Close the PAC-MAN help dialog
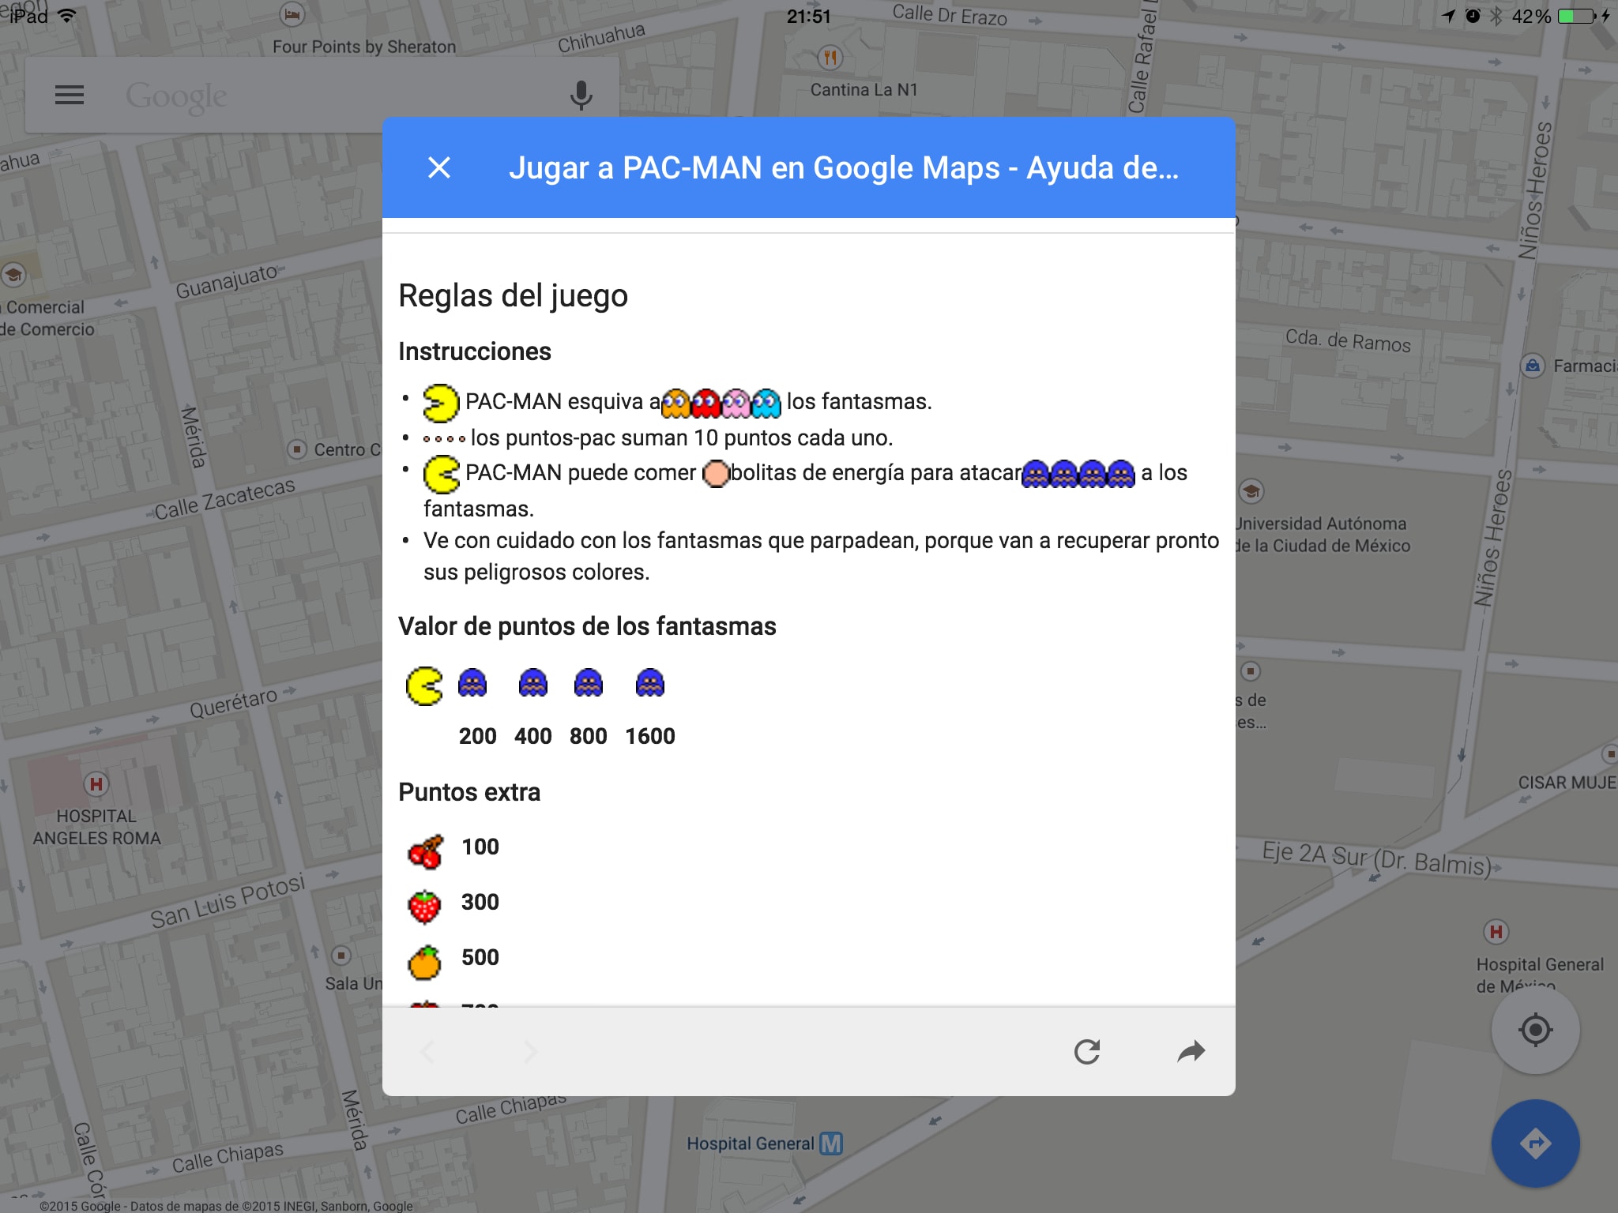This screenshot has width=1618, height=1213. pos(439,167)
